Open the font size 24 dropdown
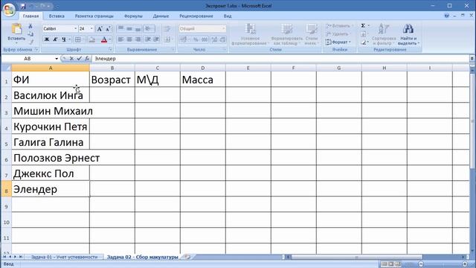 point(91,28)
